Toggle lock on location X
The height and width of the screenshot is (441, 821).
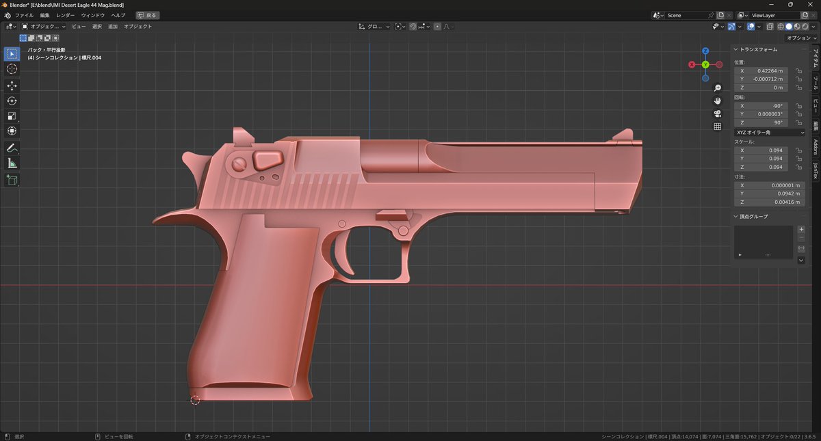tap(799, 70)
